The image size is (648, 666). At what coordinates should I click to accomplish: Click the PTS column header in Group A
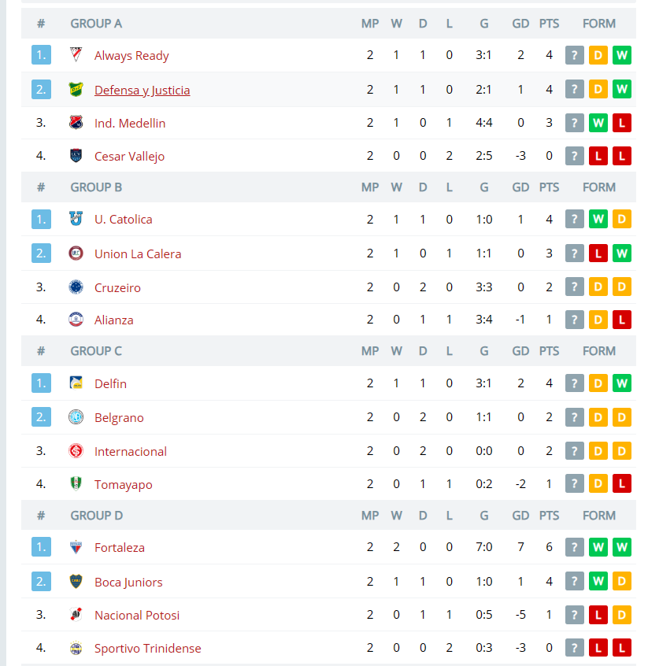[x=549, y=24]
